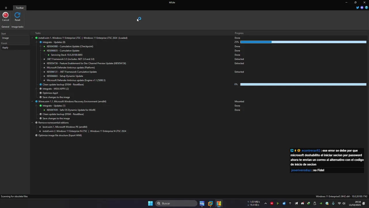Select Defender Antivirus update (Engine v1.1.25080.5) row

(x=76, y=80)
